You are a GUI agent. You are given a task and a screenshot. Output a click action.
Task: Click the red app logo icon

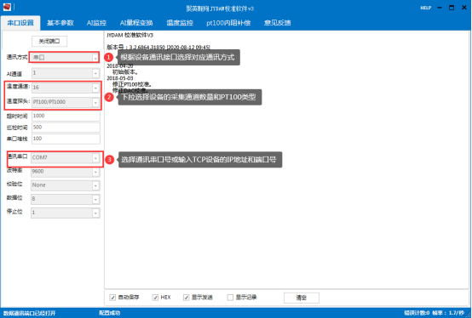pos(7,7)
